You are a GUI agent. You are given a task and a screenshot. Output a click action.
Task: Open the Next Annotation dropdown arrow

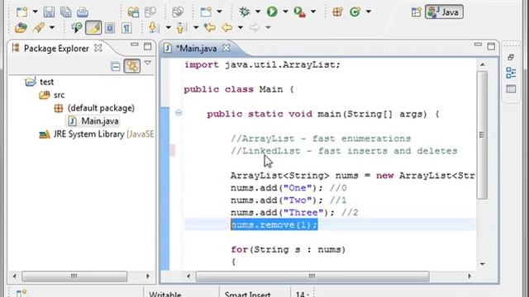168,27
